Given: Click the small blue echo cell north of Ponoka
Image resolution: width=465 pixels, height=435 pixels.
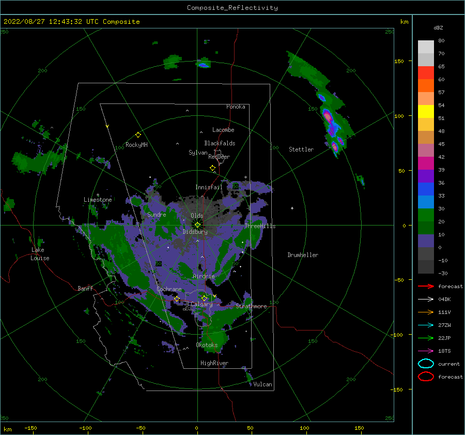Looking at the screenshot, I should (204, 65).
